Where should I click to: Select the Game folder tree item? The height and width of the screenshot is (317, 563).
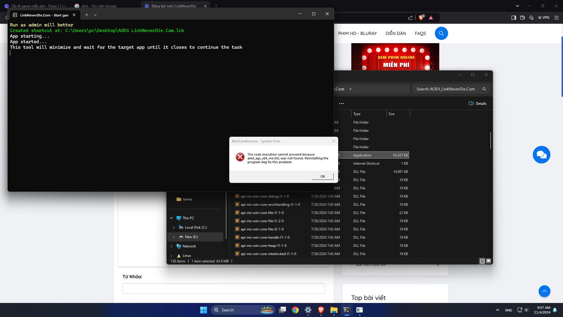pyautogui.click(x=187, y=199)
